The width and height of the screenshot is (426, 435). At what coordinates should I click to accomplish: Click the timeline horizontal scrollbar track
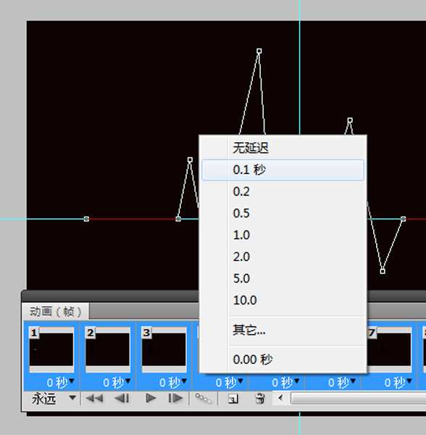click(x=358, y=398)
